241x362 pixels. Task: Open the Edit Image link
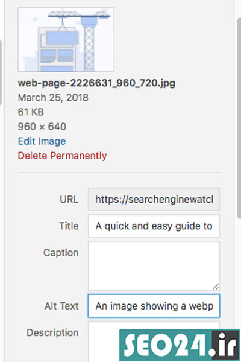42,141
